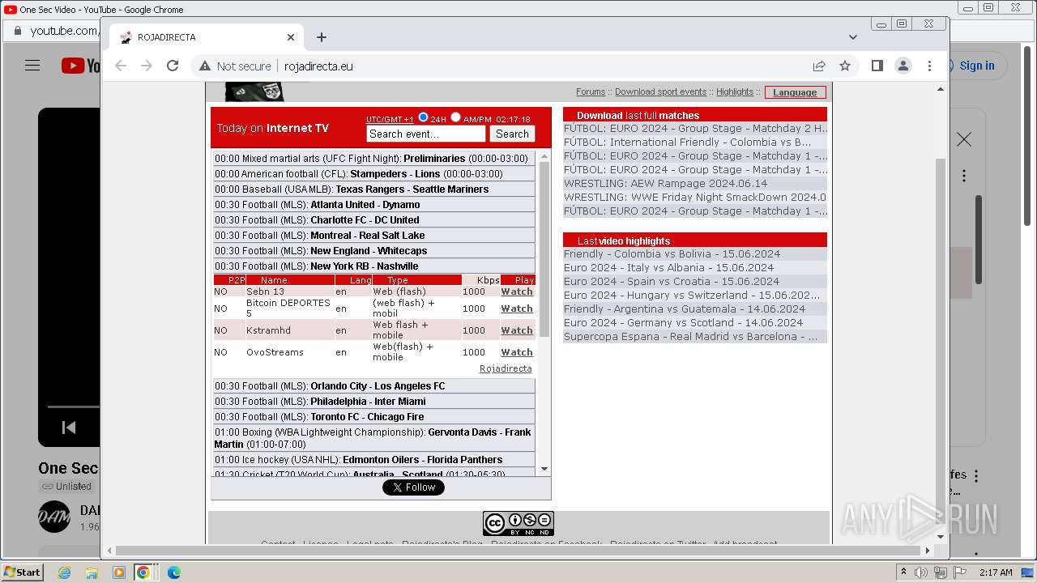Select the AM/PM time format radio
The image size is (1037, 583).
(x=455, y=117)
